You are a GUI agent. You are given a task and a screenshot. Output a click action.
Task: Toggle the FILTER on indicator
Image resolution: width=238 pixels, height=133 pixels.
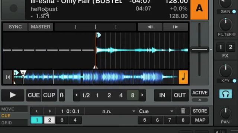point(234,34)
